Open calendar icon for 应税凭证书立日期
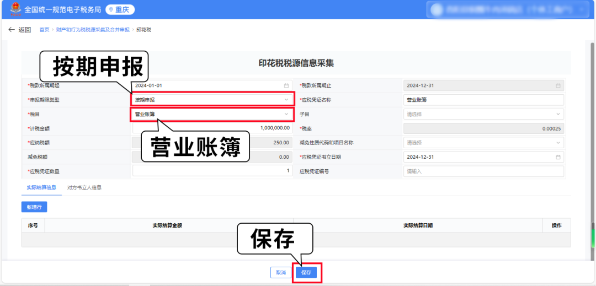Image resolution: width=596 pixels, height=286 pixels. click(x=558, y=157)
